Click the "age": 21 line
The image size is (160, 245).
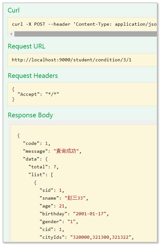[53, 206]
